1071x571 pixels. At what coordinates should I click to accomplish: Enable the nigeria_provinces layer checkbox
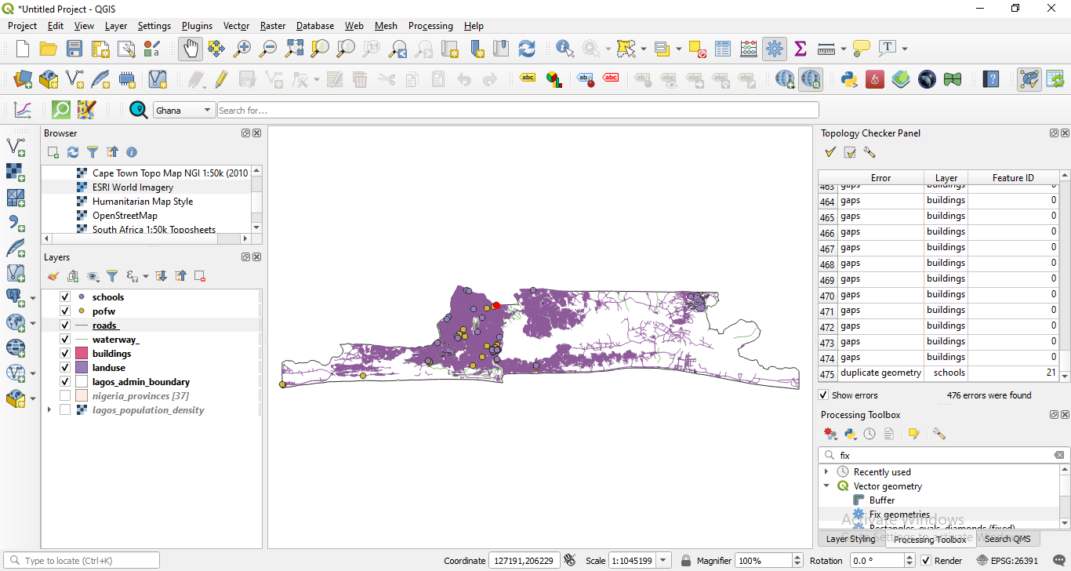65,396
